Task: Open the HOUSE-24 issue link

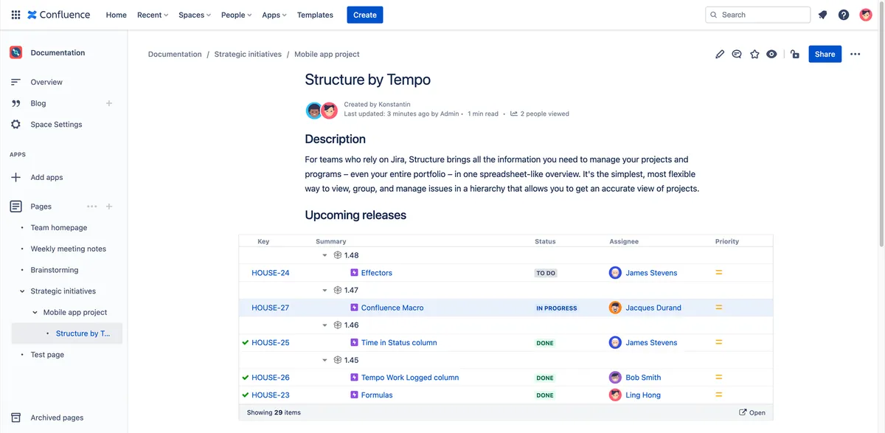Action: pyautogui.click(x=271, y=273)
